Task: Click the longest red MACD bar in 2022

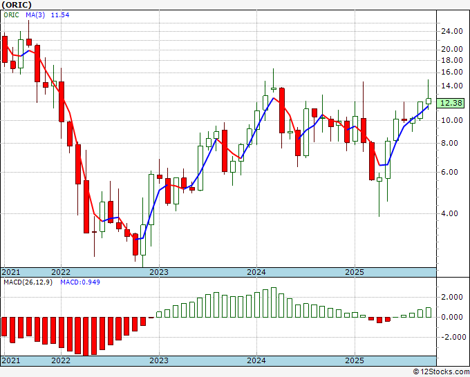Action: 86,336
